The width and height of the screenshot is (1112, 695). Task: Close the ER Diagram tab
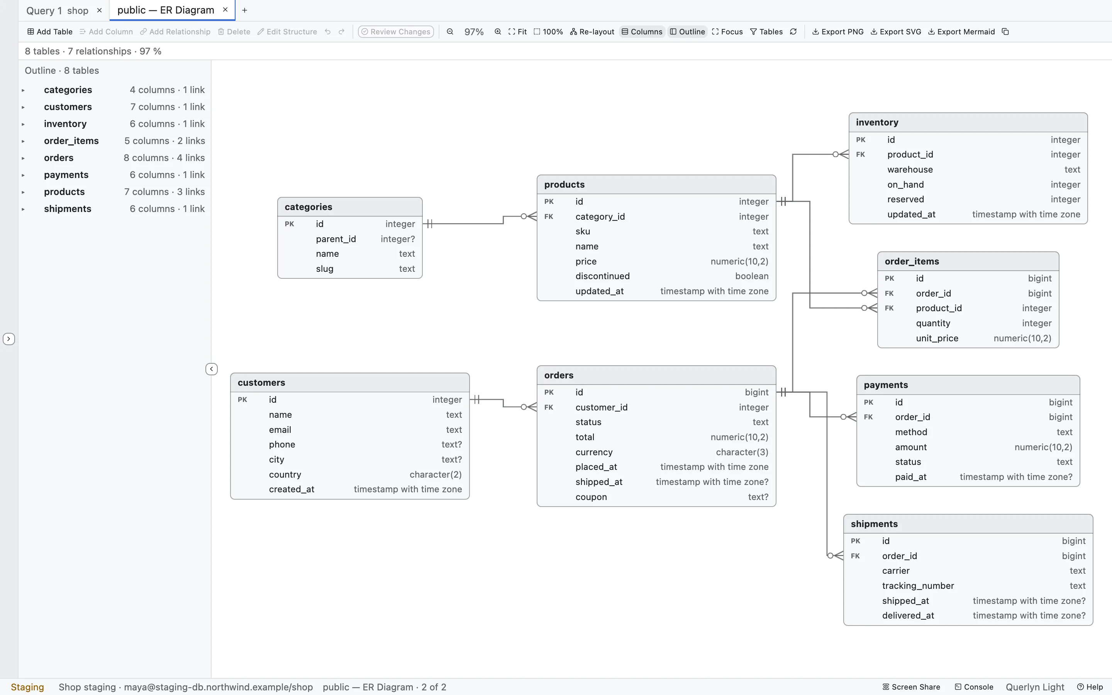(x=225, y=10)
